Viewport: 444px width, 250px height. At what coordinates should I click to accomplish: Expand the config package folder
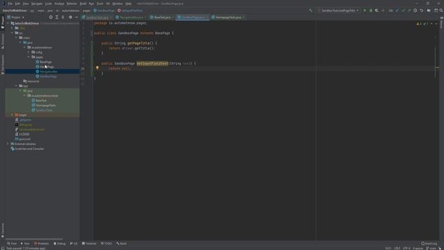coord(28,52)
